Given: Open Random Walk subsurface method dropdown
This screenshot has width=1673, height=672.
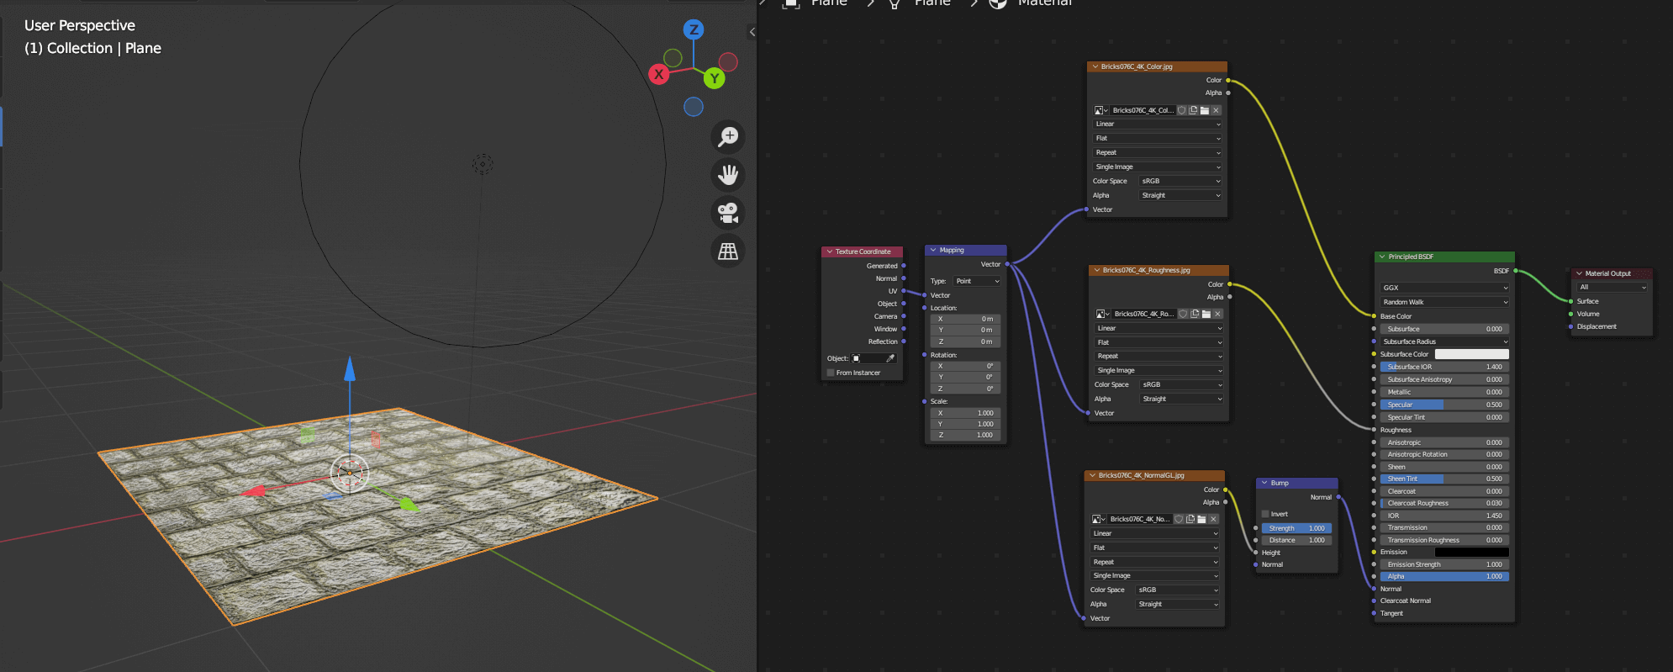Looking at the screenshot, I should [x=1444, y=302].
